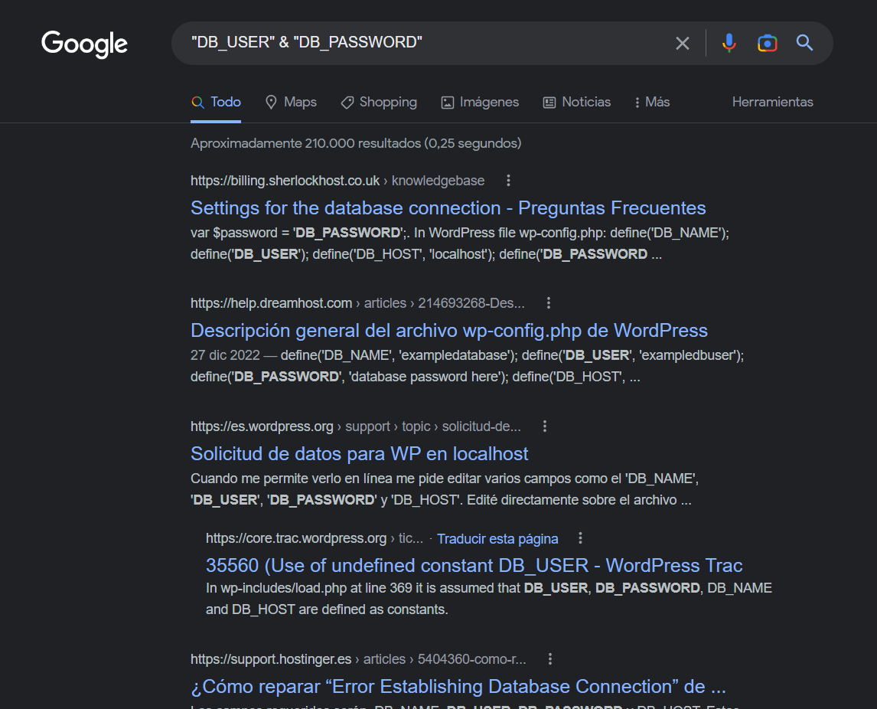Screen dimensions: 877x709
Task: Open "Settings for the database connection" result
Action: pos(448,208)
